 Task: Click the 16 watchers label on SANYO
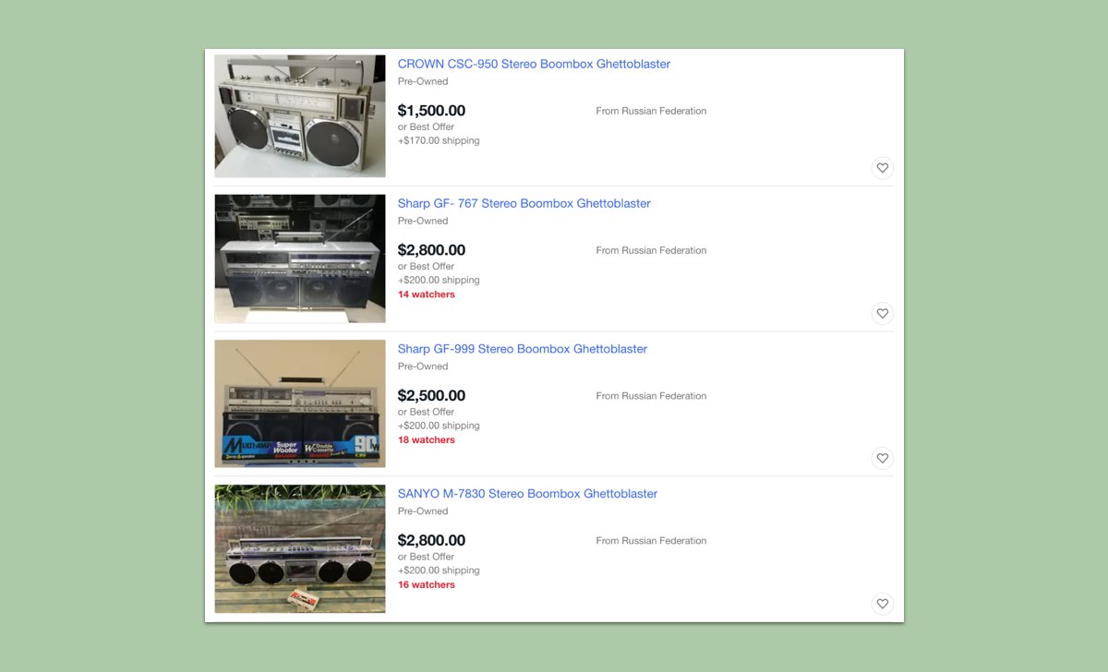coord(426,585)
